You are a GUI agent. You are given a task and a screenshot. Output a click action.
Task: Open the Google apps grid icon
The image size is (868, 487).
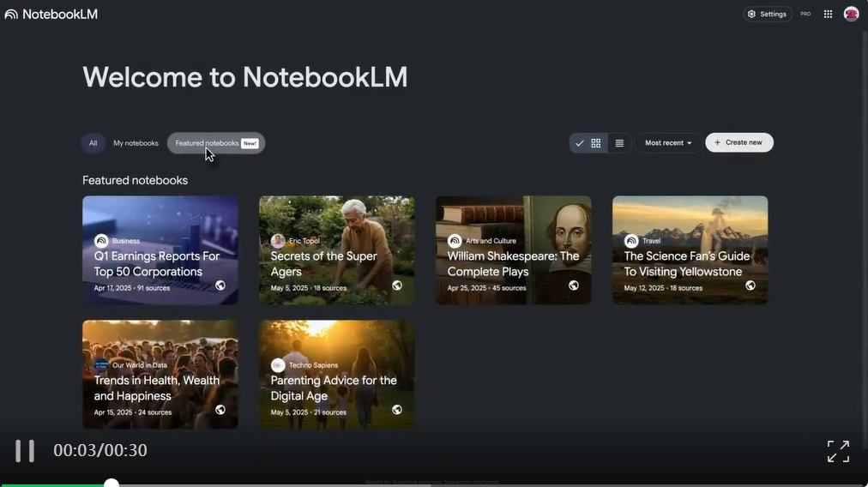coord(828,15)
